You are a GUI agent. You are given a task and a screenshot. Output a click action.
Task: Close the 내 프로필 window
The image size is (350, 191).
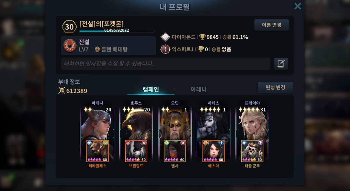[x=298, y=6]
